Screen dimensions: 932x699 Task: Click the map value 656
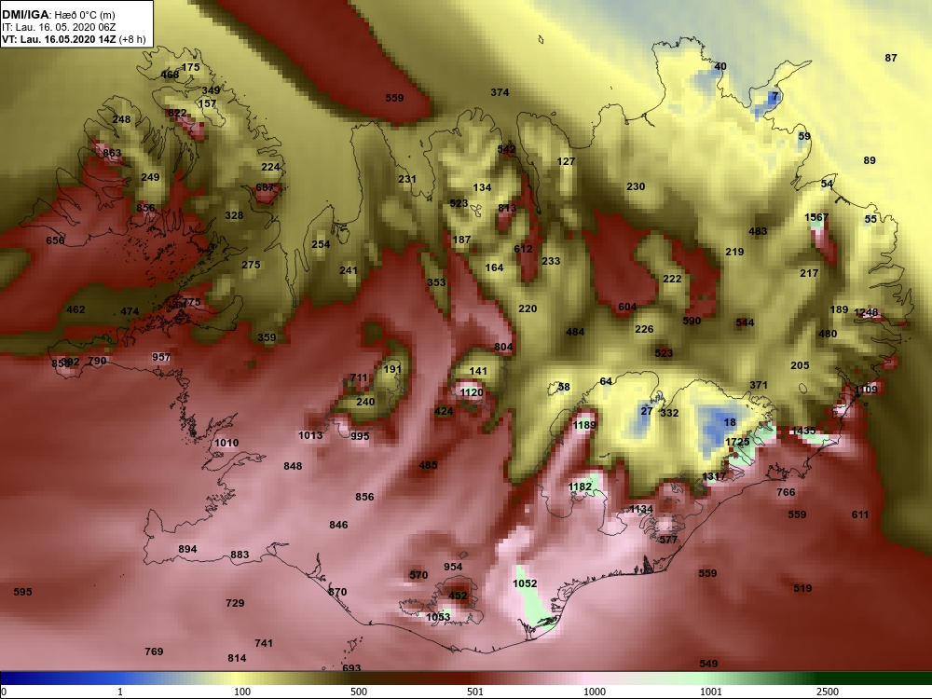point(55,240)
